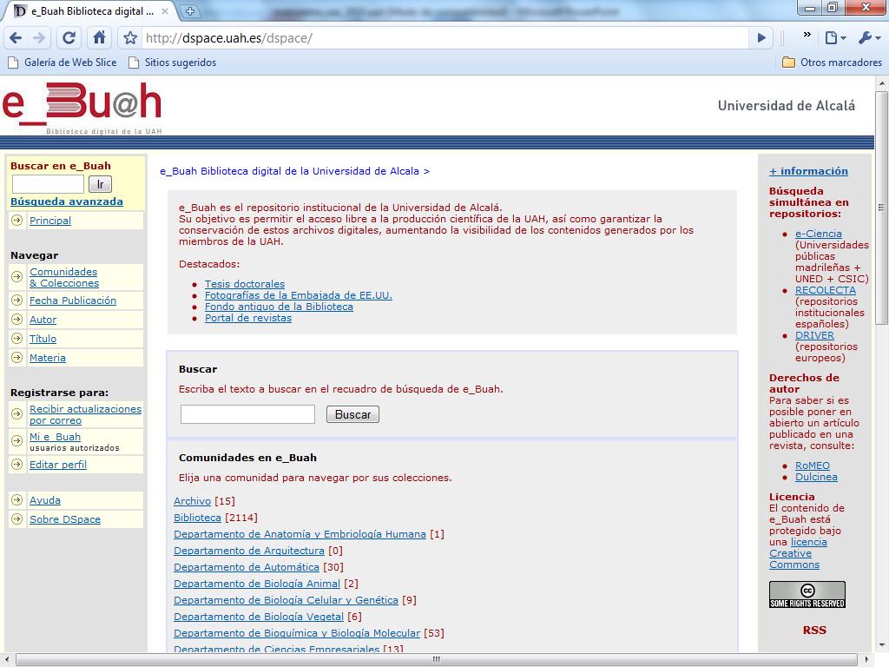
Task: Browse Comunidades & Colecciones link
Action: coord(64,277)
